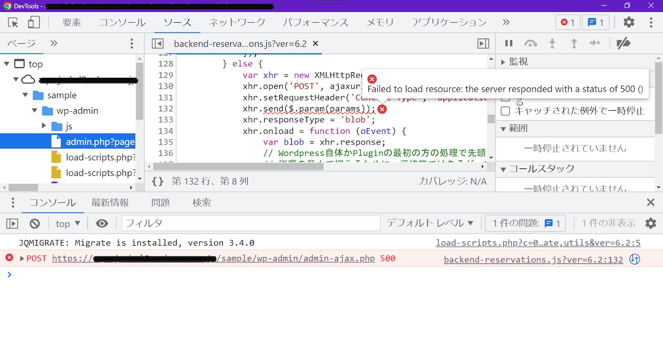The image size is (663, 352).
Task: Open the navigator pane three-dot menu
Action: [132, 43]
